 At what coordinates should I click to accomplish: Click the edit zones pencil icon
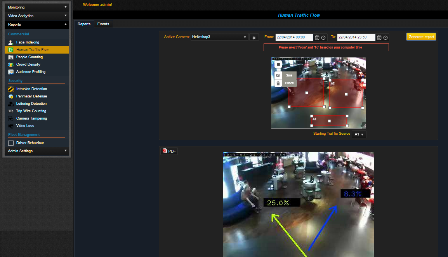coord(278,75)
